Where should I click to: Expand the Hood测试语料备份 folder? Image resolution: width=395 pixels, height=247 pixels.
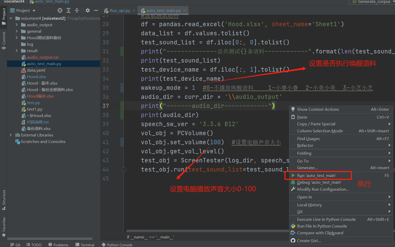(x=17, y=38)
